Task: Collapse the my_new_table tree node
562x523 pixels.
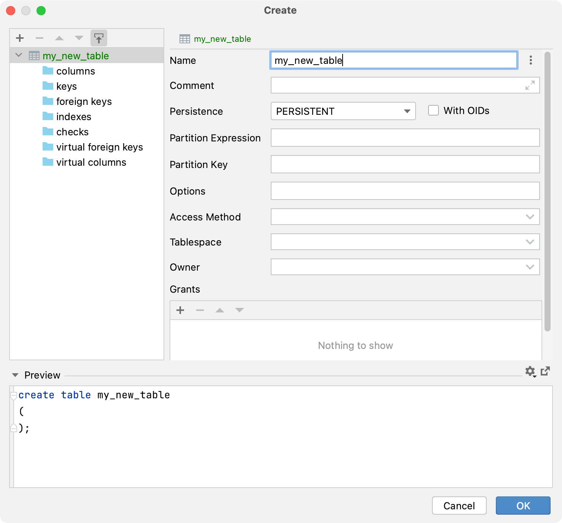Action: point(19,55)
